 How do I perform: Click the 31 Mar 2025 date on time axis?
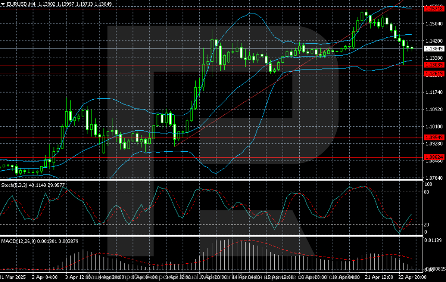coord(12,277)
